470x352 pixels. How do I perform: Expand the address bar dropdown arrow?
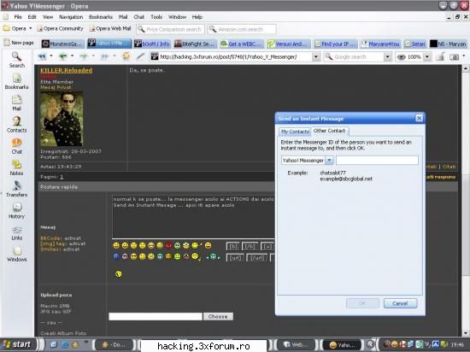pos(316,56)
